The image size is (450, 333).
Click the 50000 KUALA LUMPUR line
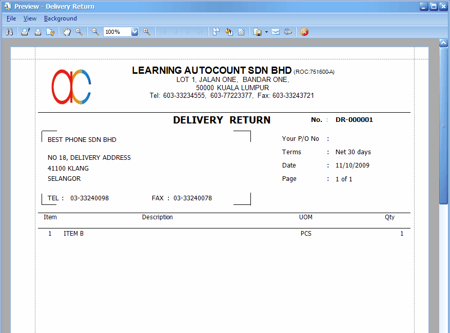pos(232,88)
